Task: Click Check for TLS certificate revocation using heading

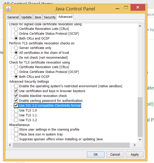Action: pos(39,62)
